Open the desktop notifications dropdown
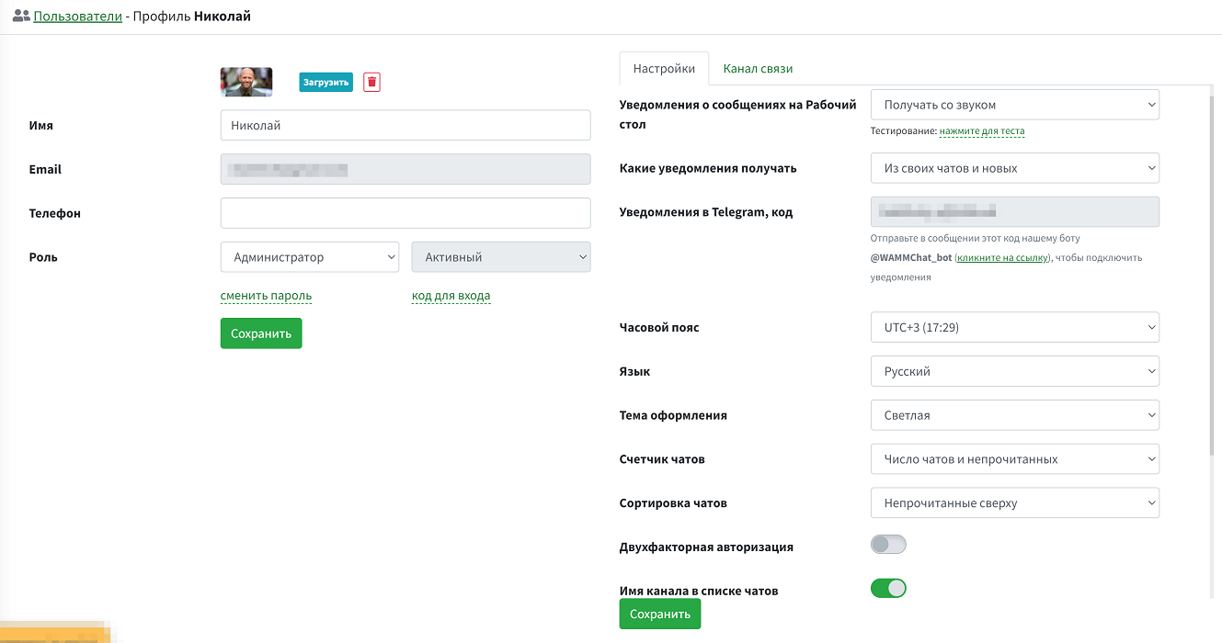Screen dimensions: 1222x643 1014,104
